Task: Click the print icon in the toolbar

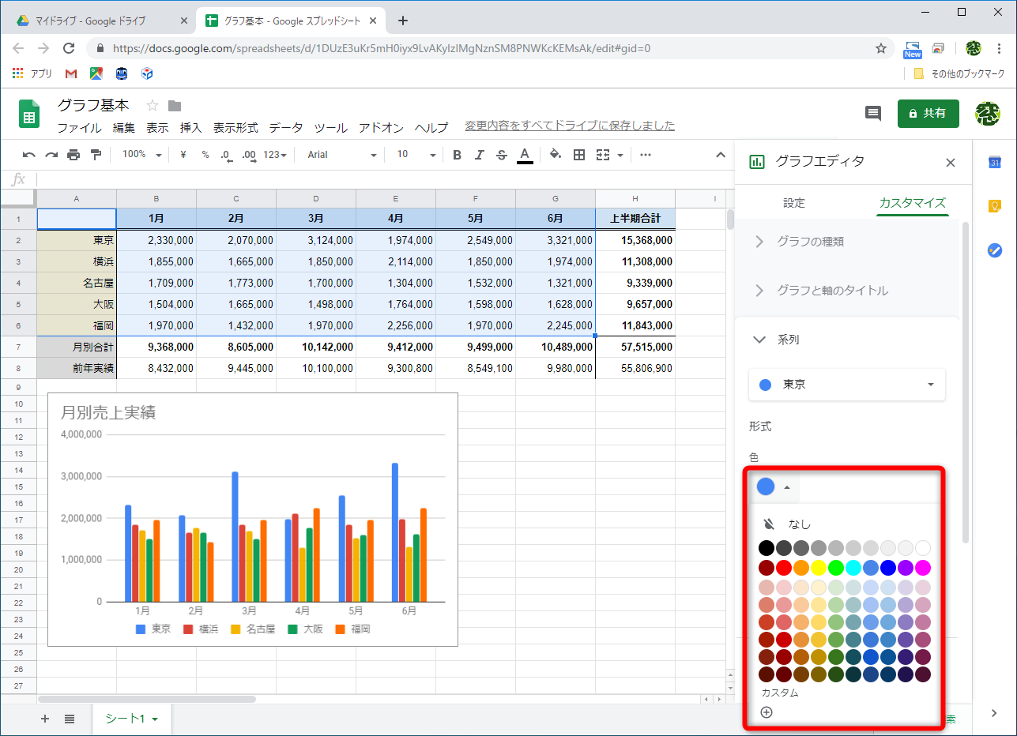Action: point(73,155)
